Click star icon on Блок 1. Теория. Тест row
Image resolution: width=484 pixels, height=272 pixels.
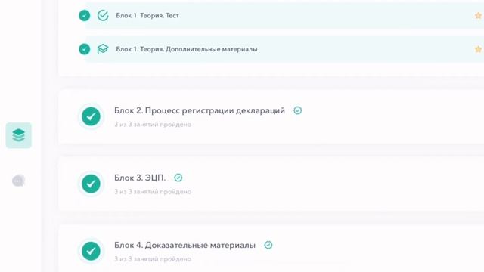(x=478, y=15)
